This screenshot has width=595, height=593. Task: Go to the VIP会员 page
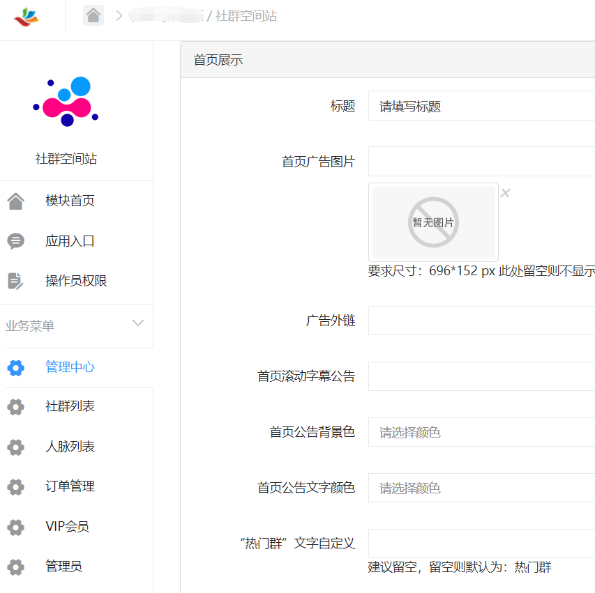pyautogui.click(x=67, y=527)
